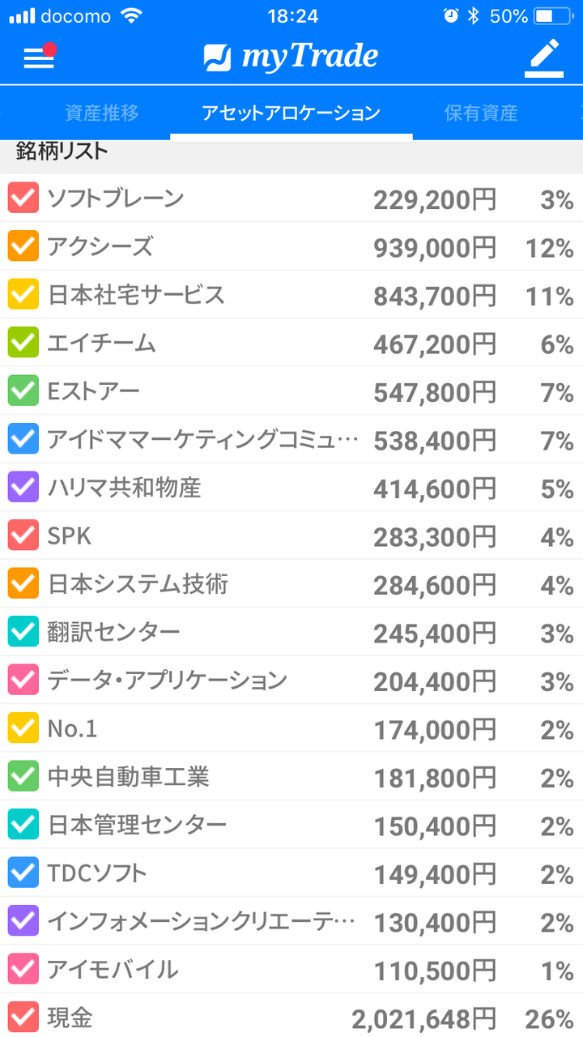Toggle the アクシーズ checkbox
Screen dimensions: 583x1037
tap(23, 246)
